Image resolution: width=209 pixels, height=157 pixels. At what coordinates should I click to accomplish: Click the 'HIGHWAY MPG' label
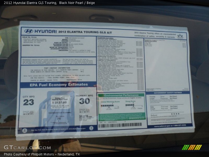click(84, 96)
